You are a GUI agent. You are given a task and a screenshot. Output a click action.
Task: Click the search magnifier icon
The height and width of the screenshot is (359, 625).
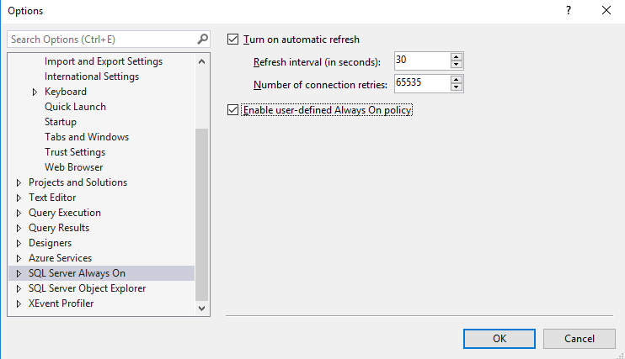point(202,40)
